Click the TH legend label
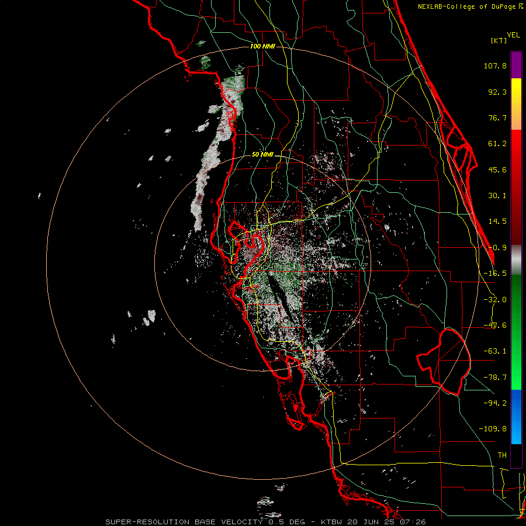Screen dimensions: 526x526 502,455
